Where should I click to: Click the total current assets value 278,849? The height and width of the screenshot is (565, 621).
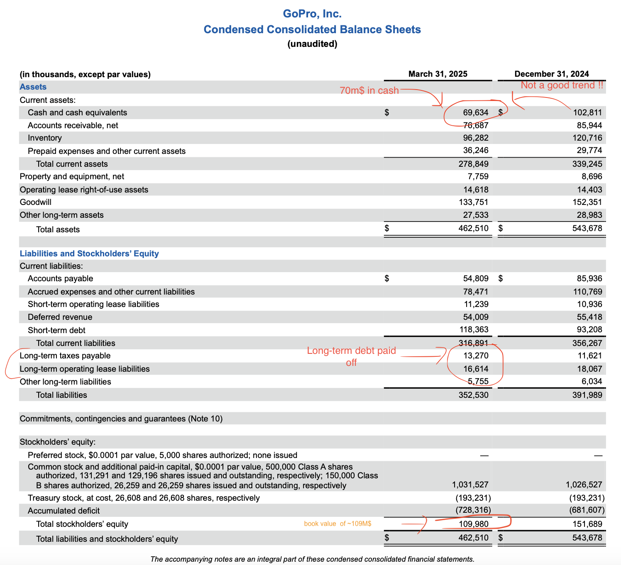point(474,164)
